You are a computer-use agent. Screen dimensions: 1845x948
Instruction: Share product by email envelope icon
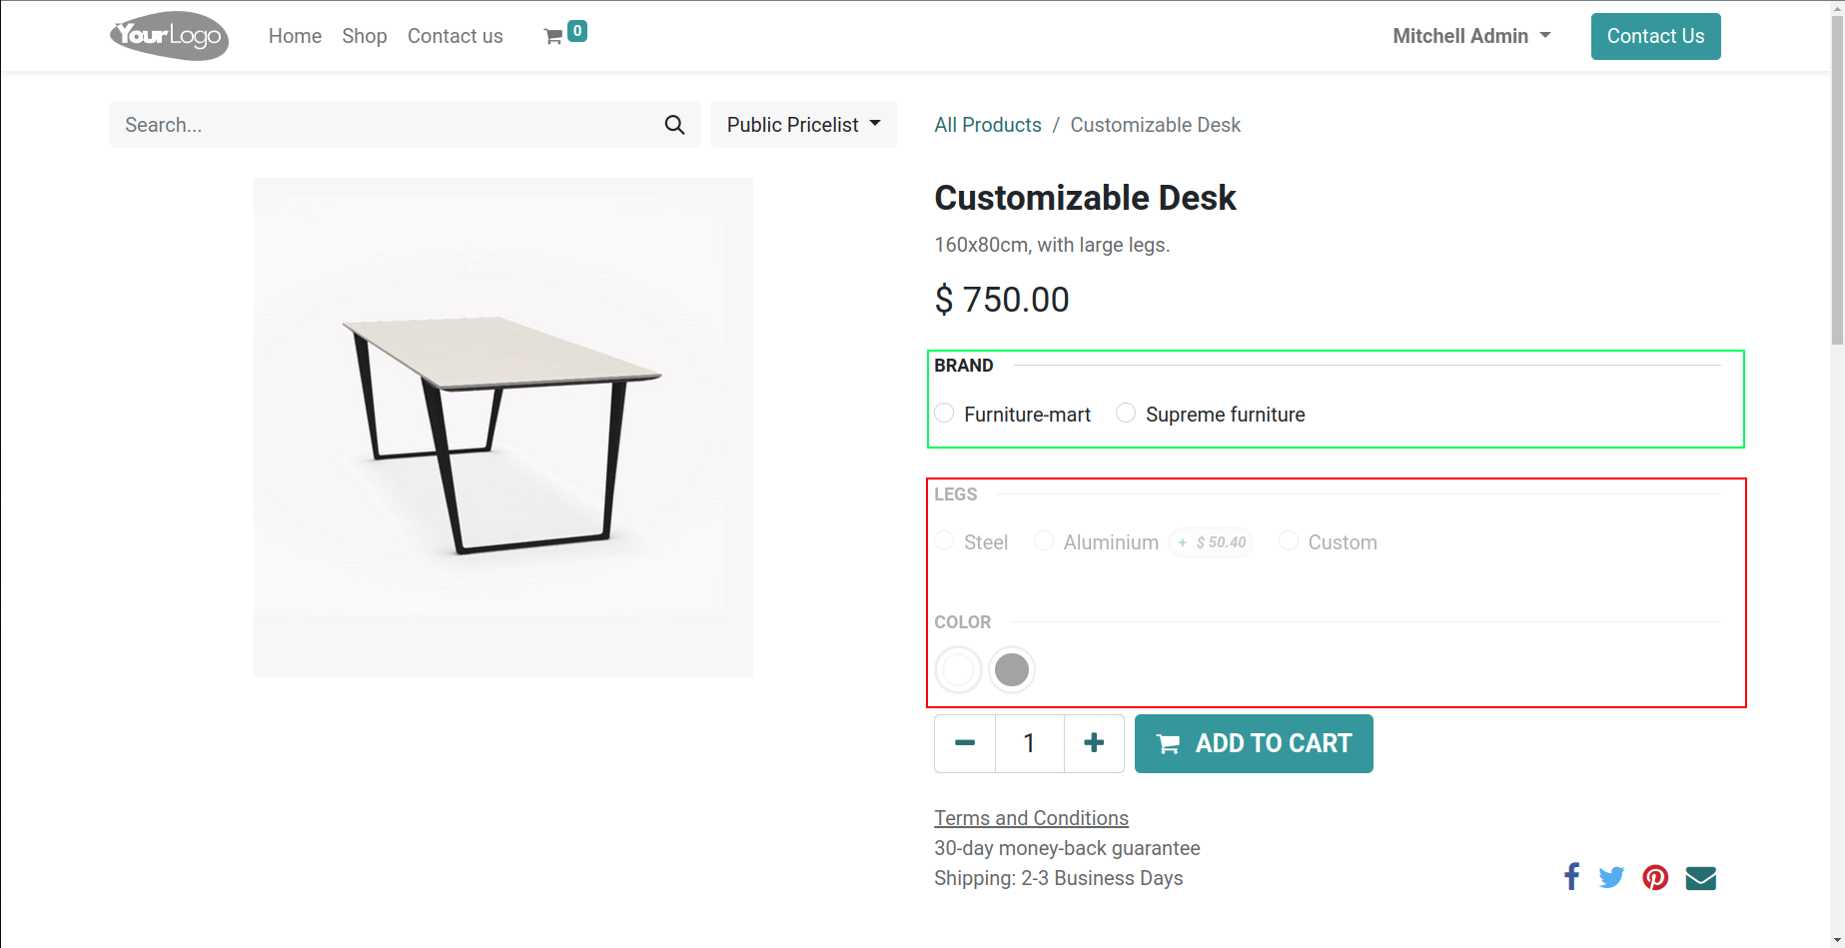coord(1700,877)
